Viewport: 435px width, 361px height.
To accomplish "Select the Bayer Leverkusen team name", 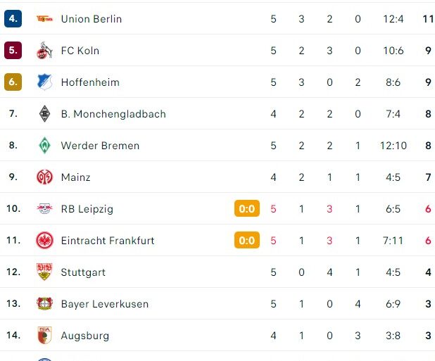I will coord(104,304).
